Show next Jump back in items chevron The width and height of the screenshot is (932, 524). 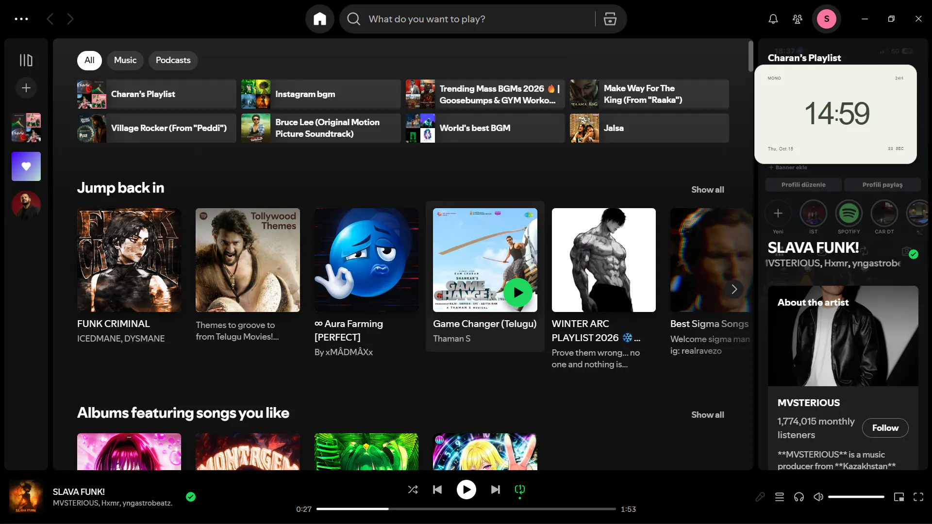coord(734,290)
